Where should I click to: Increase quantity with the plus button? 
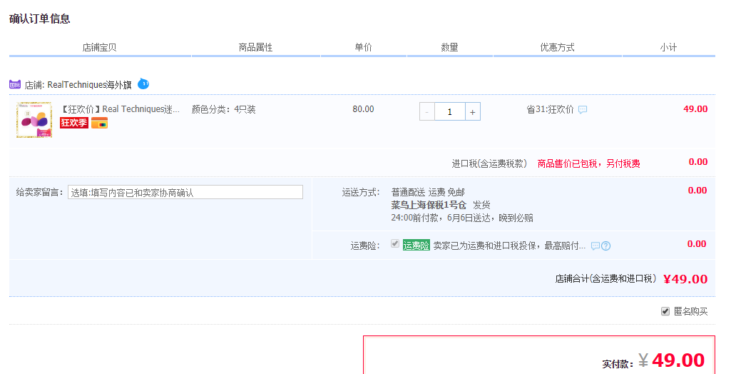coord(472,112)
